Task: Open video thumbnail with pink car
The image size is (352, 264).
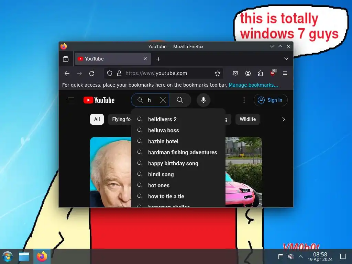Action: [244, 172]
